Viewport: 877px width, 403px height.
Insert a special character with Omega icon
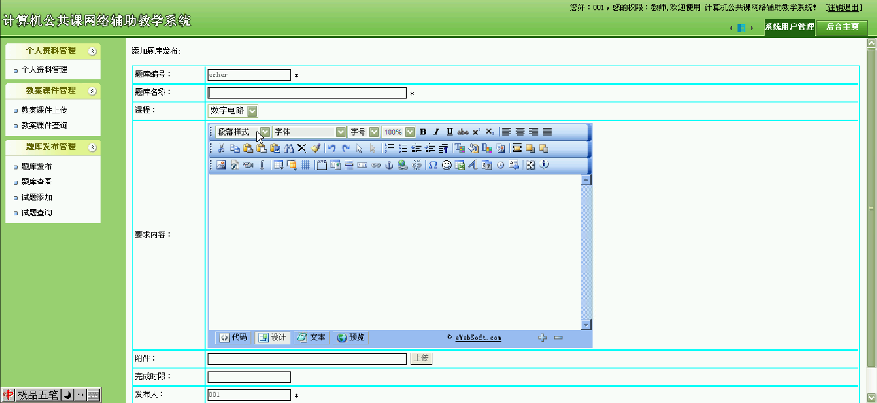[433, 165]
